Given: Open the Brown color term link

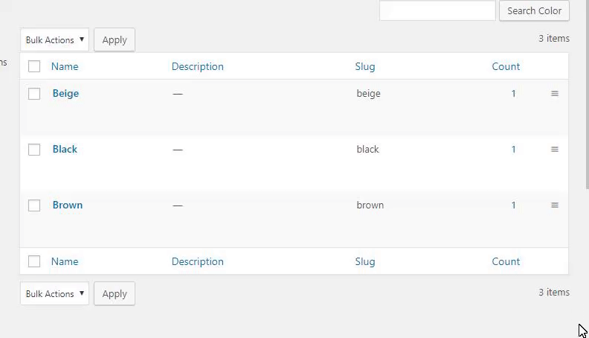Looking at the screenshot, I should click(68, 205).
